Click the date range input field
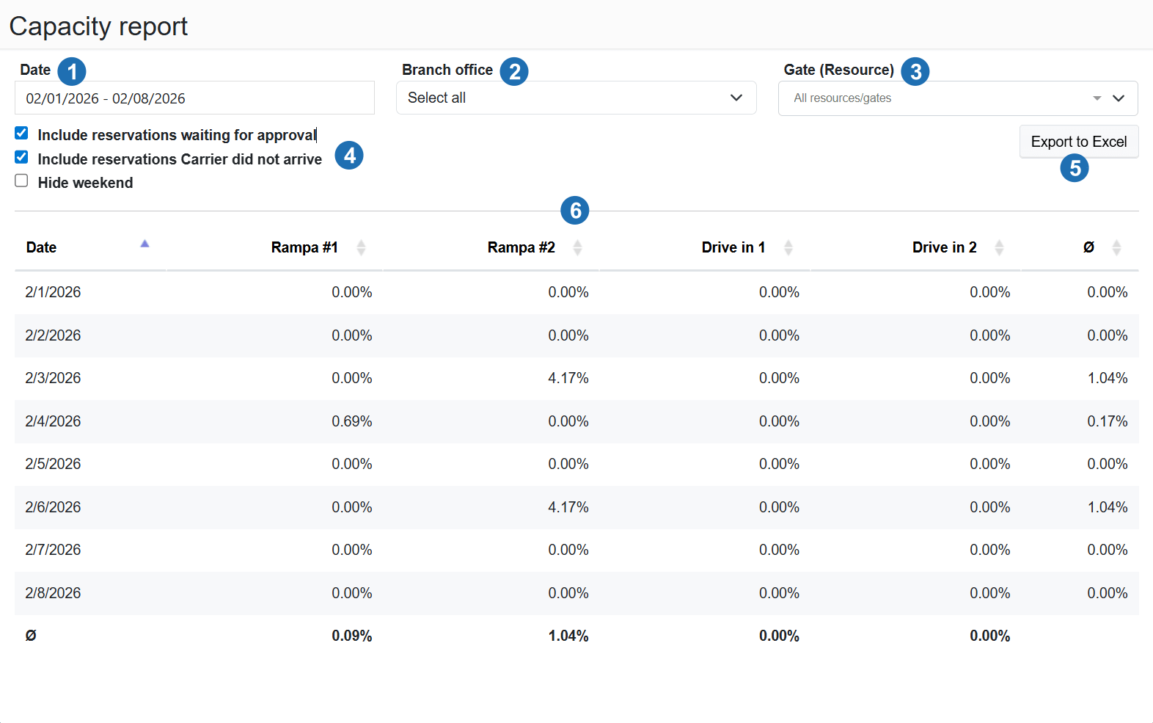 [x=194, y=98]
